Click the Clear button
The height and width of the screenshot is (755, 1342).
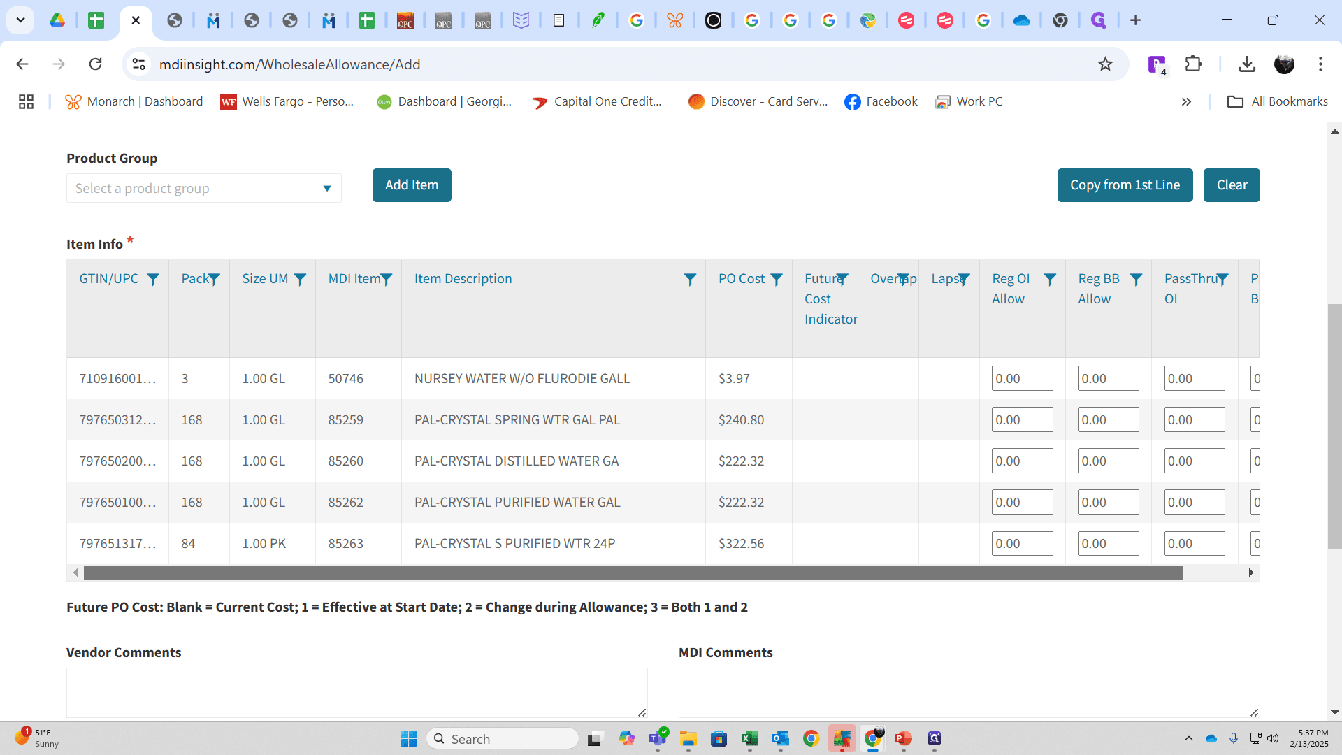[1232, 185]
